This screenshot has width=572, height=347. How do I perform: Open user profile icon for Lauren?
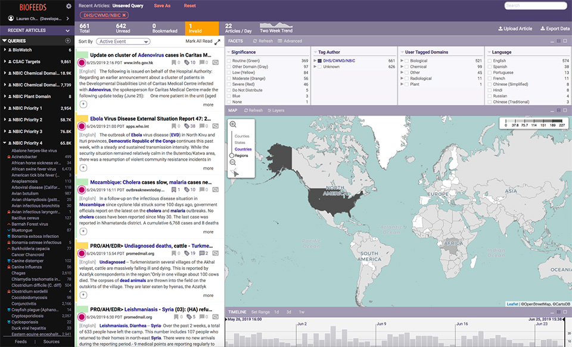11,18
